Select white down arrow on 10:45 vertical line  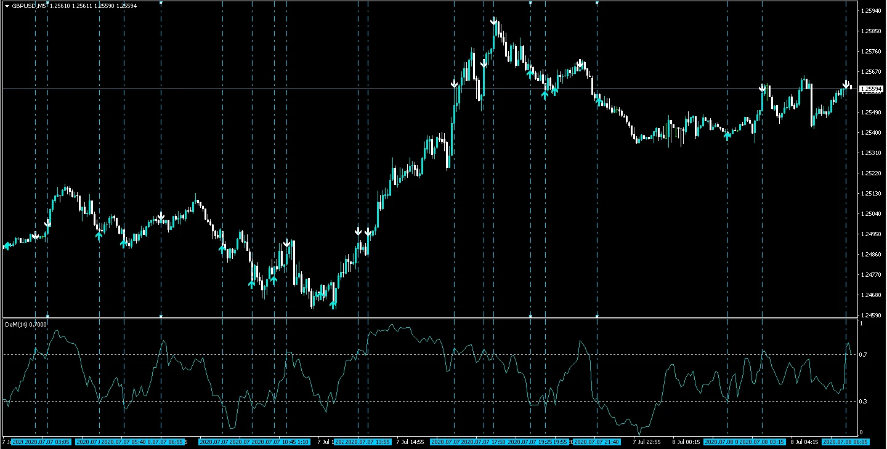point(287,243)
